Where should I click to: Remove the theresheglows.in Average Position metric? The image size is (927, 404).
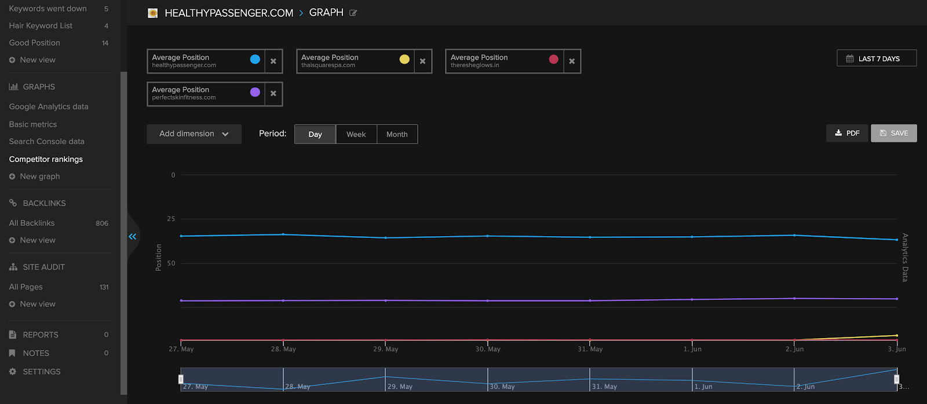572,61
